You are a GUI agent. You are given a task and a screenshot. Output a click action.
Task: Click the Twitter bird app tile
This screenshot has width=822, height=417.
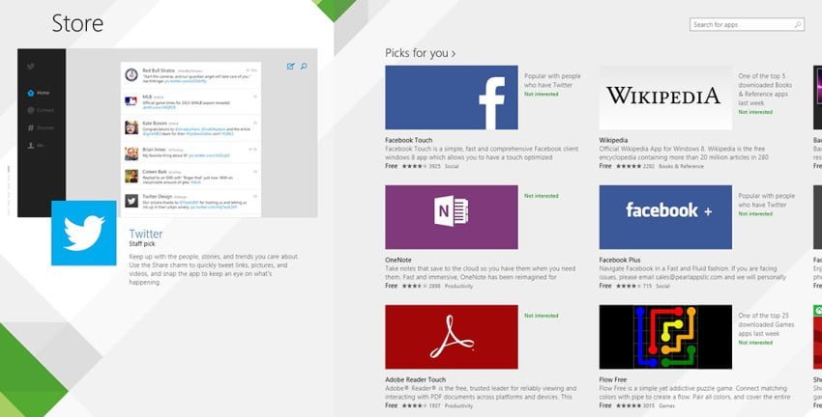click(x=84, y=233)
